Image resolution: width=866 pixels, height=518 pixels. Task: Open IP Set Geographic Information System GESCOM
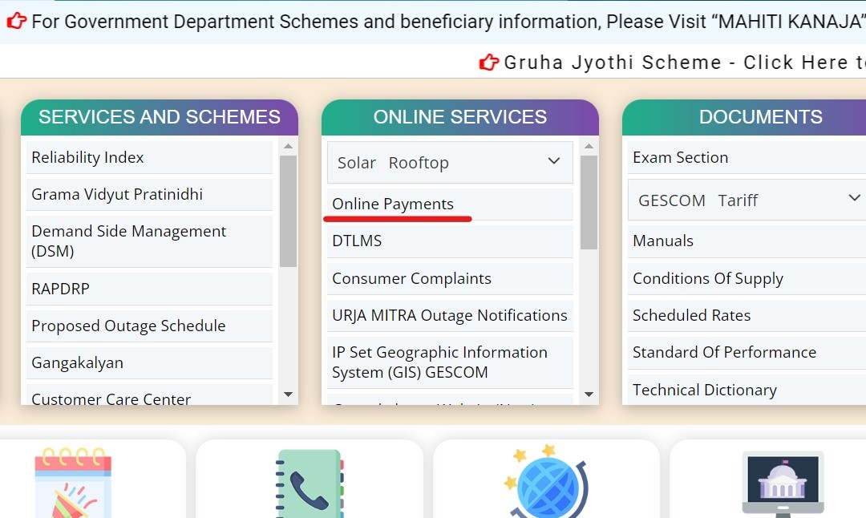[439, 362]
